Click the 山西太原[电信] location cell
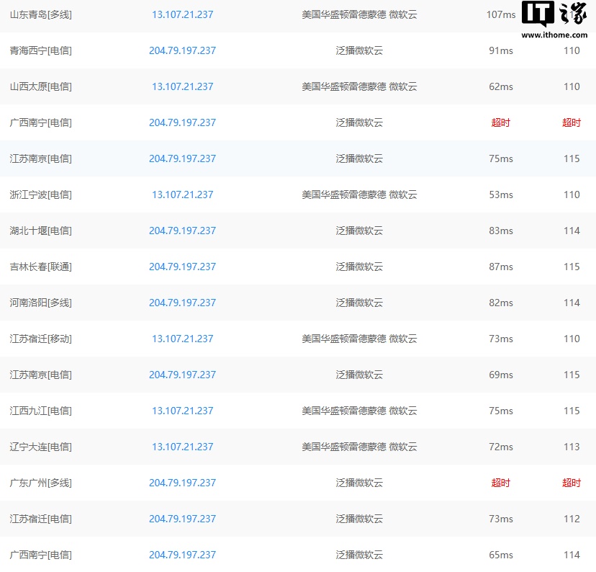The width and height of the screenshot is (596, 572). (41, 86)
